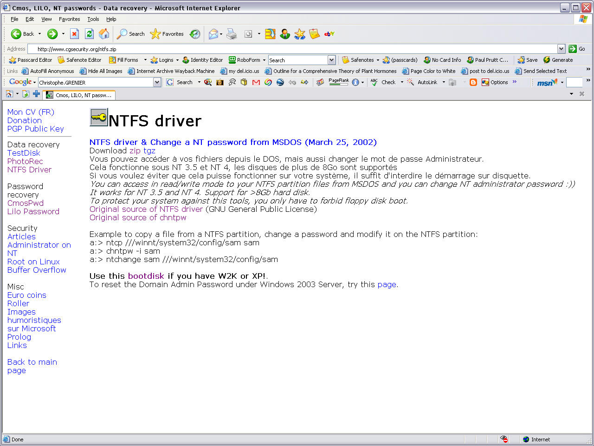Open the Favorites star button
The height and width of the screenshot is (446, 594).
pyautogui.click(x=167, y=34)
